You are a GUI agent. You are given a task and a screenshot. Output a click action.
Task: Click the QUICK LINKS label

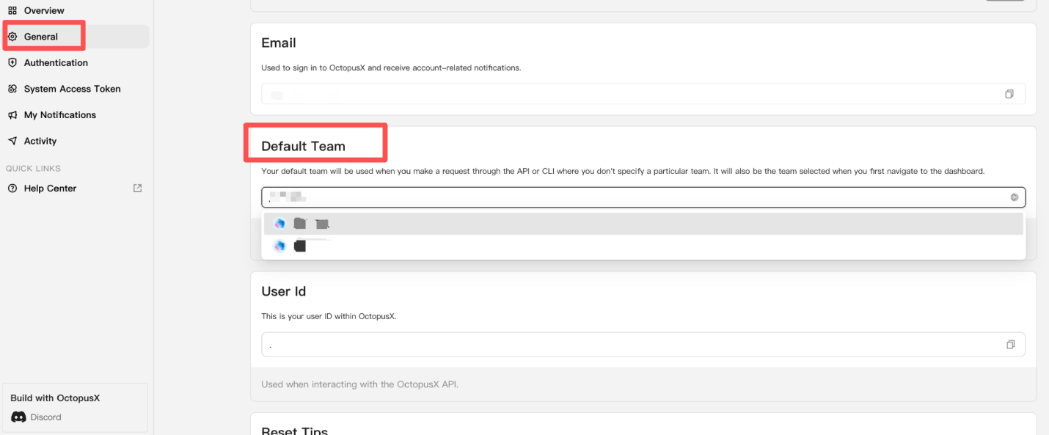click(x=34, y=169)
